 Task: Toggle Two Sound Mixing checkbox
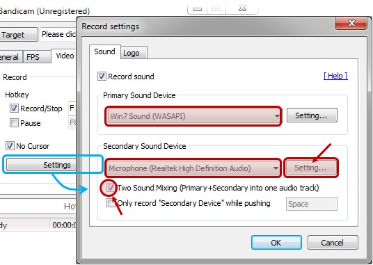(110, 188)
